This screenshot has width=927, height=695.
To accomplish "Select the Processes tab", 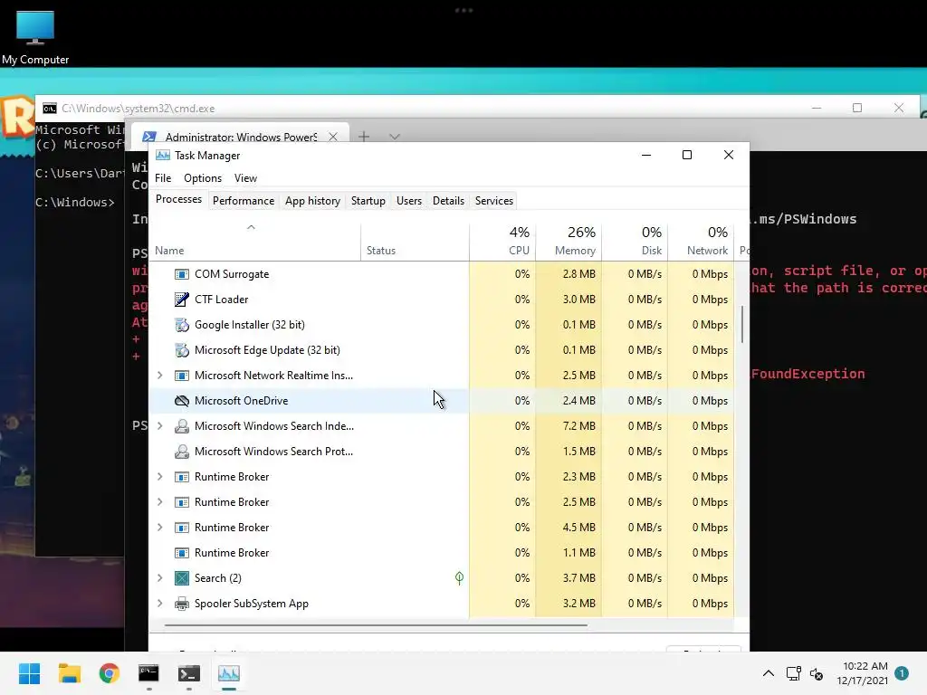I will click(x=178, y=200).
